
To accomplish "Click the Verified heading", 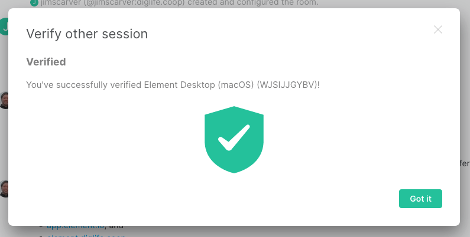I will 46,61.
